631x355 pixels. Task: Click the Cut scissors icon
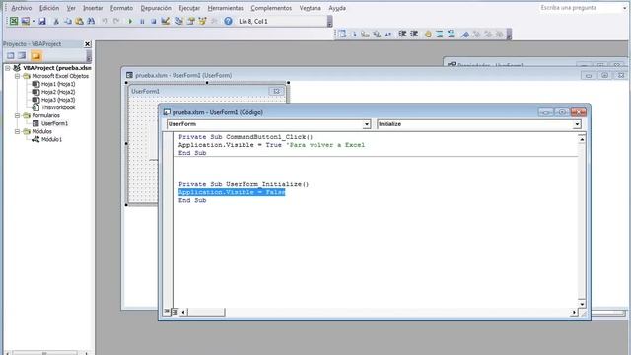[x=56, y=21]
